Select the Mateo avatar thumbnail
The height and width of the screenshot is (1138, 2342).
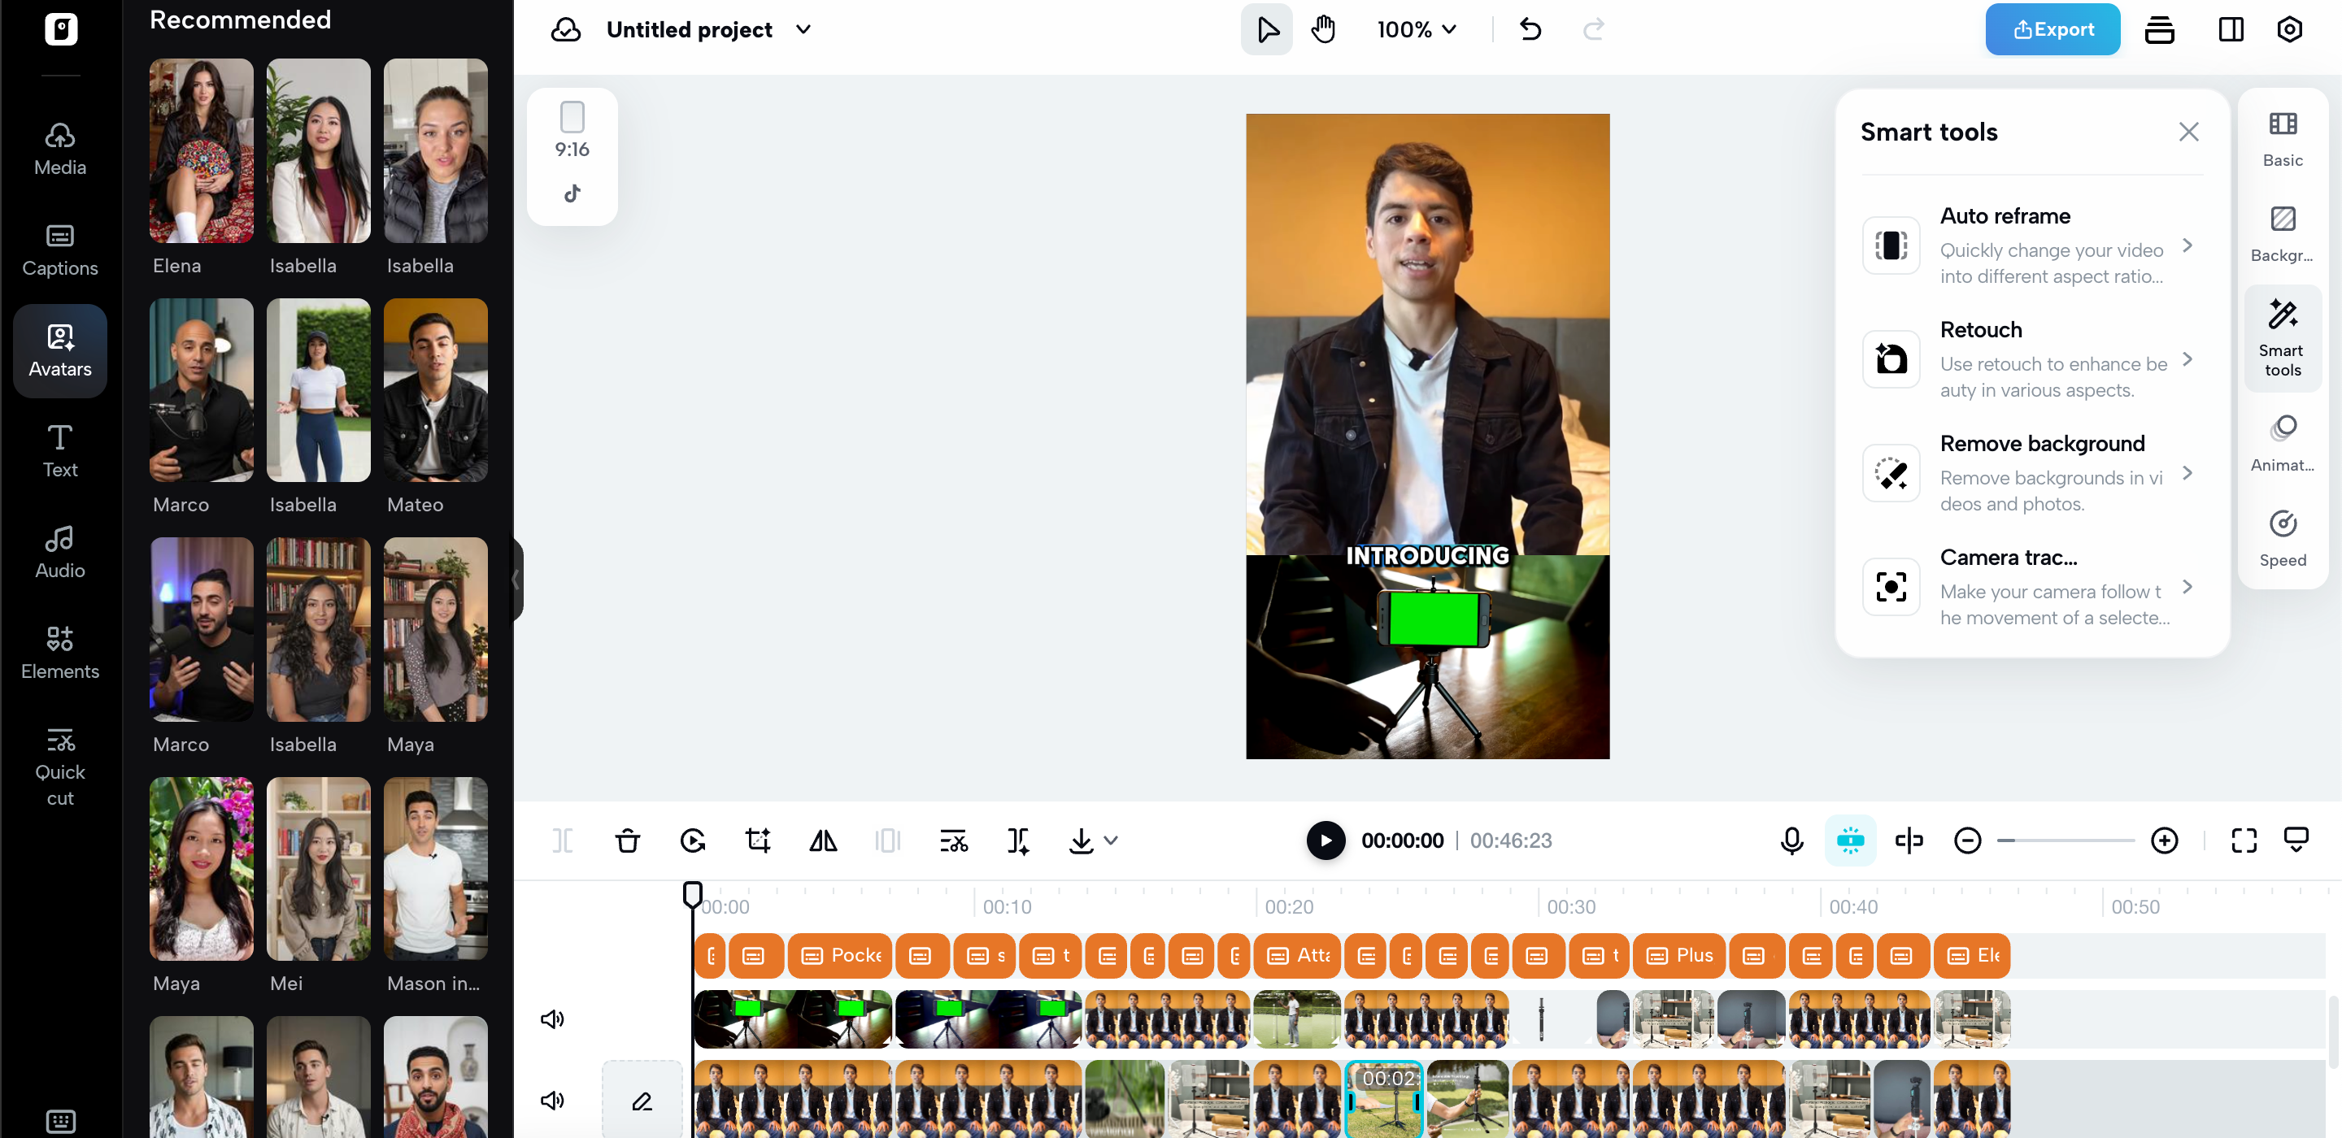(x=436, y=391)
